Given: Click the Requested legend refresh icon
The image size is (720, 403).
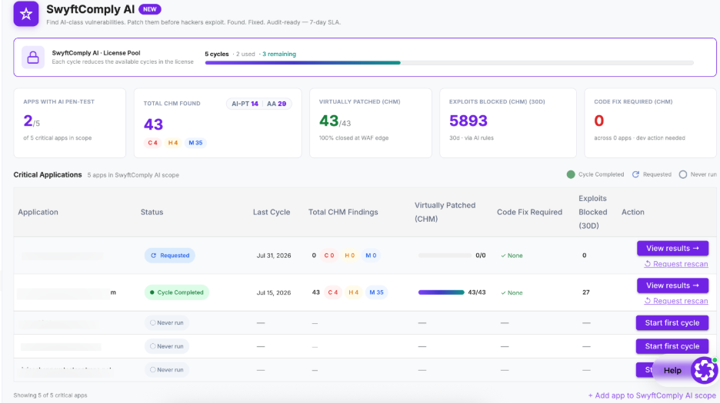Looking at the screenshot, I should 635,174.
